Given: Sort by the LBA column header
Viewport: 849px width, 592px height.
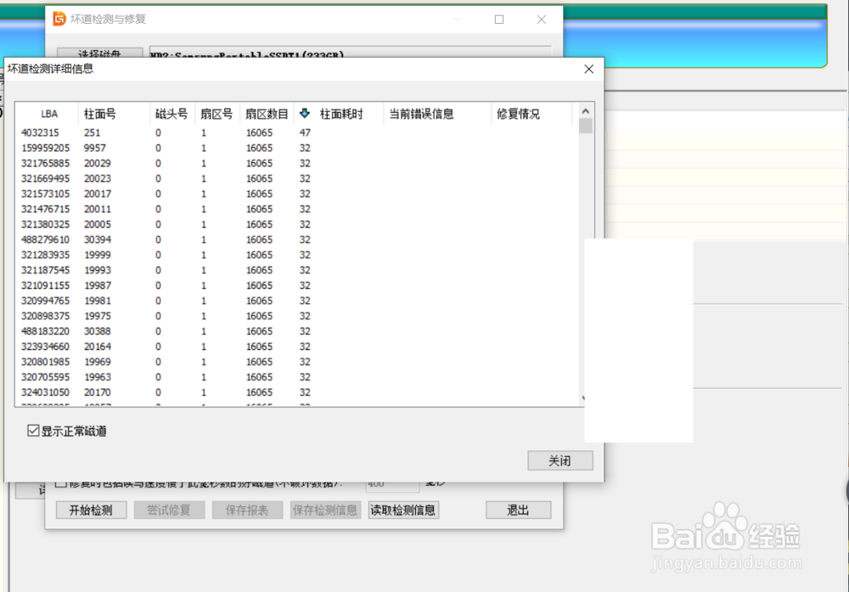Looking at the screenshot, I should pos(48,114).
